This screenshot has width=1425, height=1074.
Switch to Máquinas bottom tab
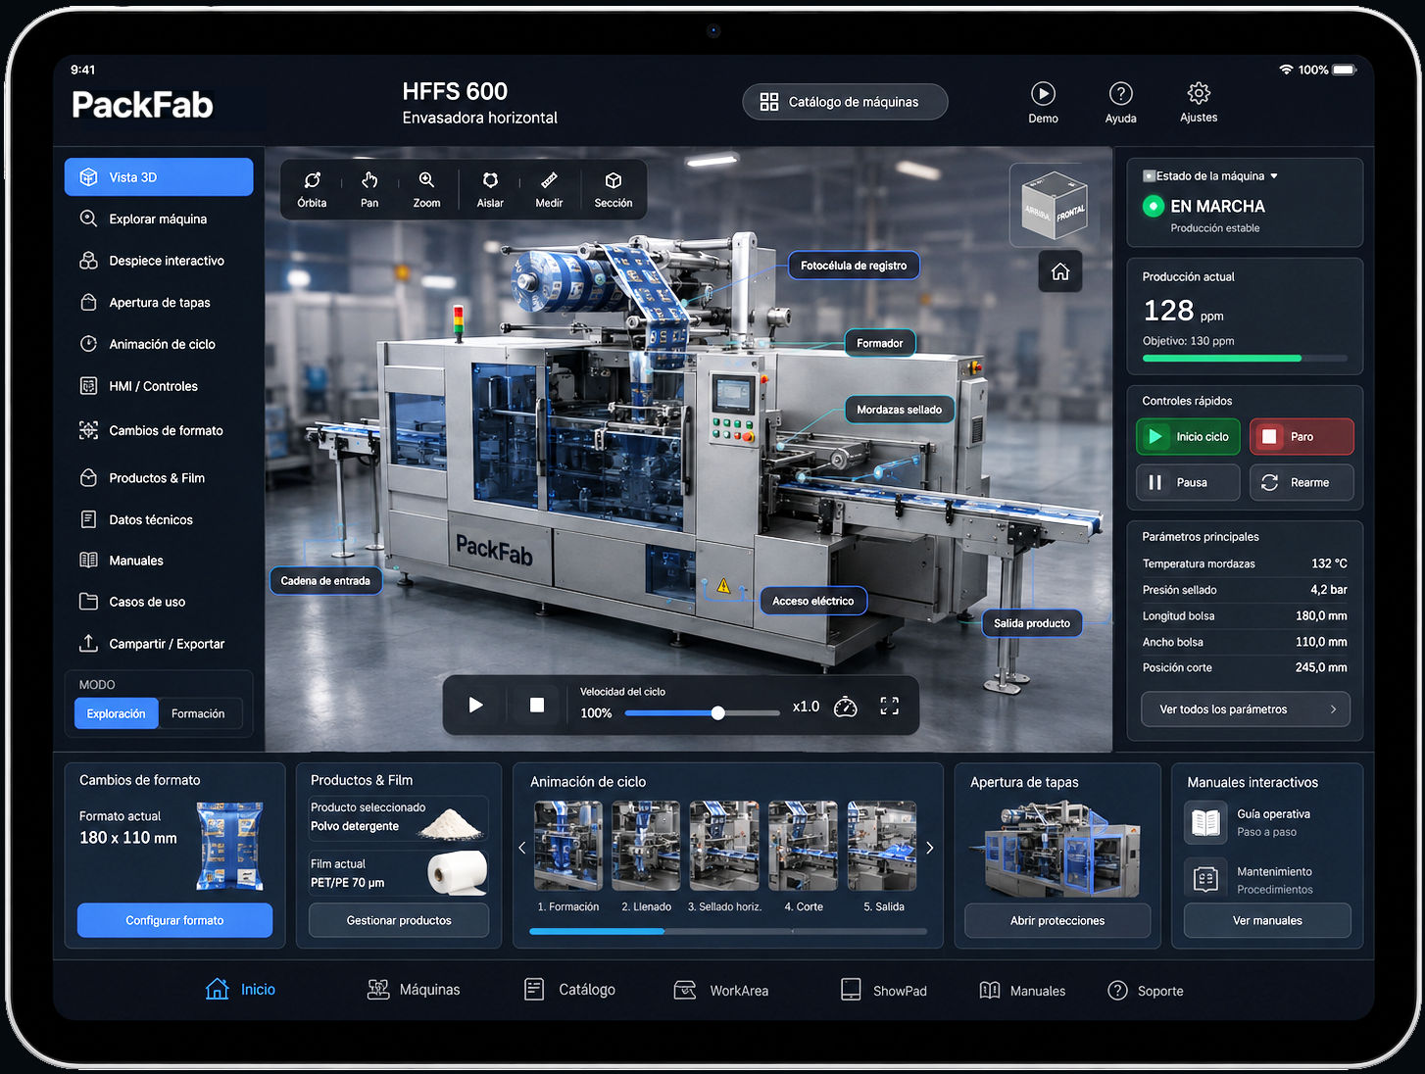(413, 990)
